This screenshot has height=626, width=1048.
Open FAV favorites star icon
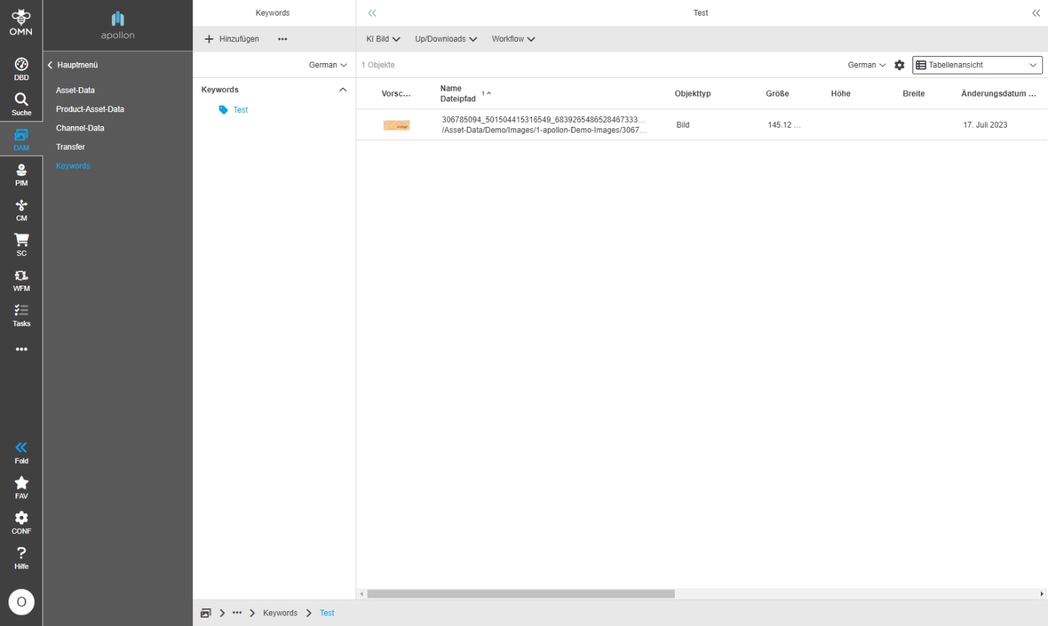pos(21,487)
